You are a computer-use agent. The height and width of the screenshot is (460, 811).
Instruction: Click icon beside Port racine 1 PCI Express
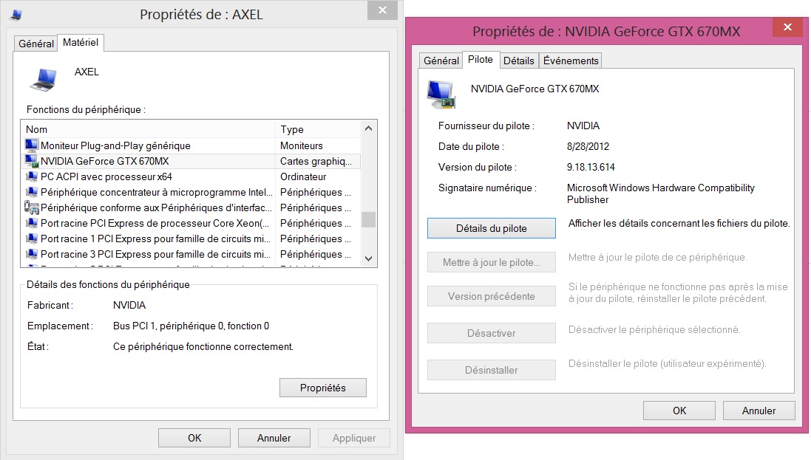point(32,238)
